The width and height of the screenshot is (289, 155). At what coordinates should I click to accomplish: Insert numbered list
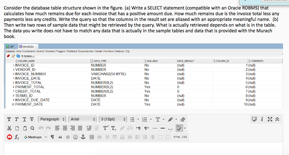[x=145, y=119]
